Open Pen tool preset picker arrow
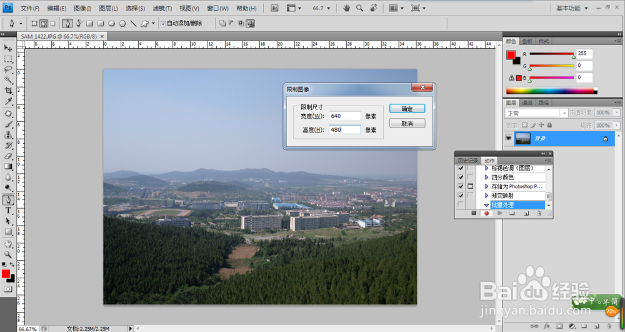This screenshot has height=332, width=625. (21, 24)
